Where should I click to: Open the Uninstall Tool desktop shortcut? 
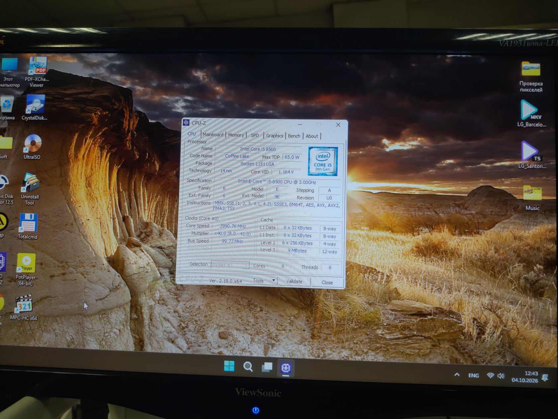click(30, 189)
